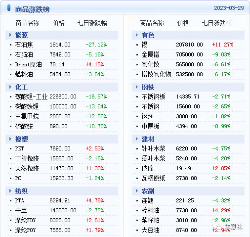
Task: Select 氧化钕 commodity name
Action: click(x=150, y=64)
